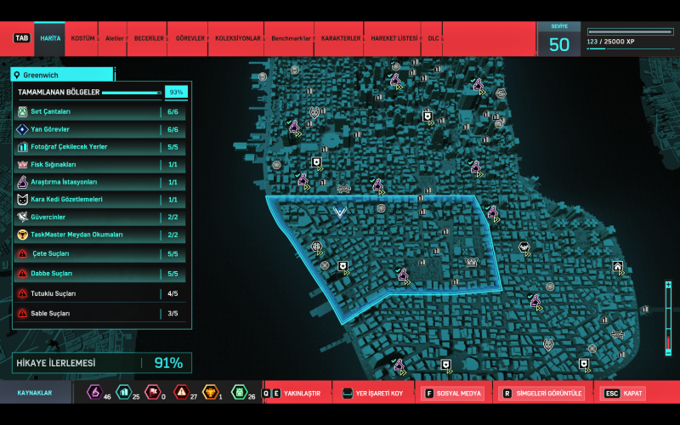
Task: Select the Sable Suçları 3/5 value
Action: [173, 313]
